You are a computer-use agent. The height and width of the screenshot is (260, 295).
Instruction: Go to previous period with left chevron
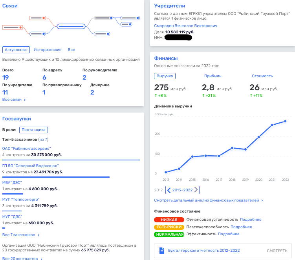click(x=169, y=190)
